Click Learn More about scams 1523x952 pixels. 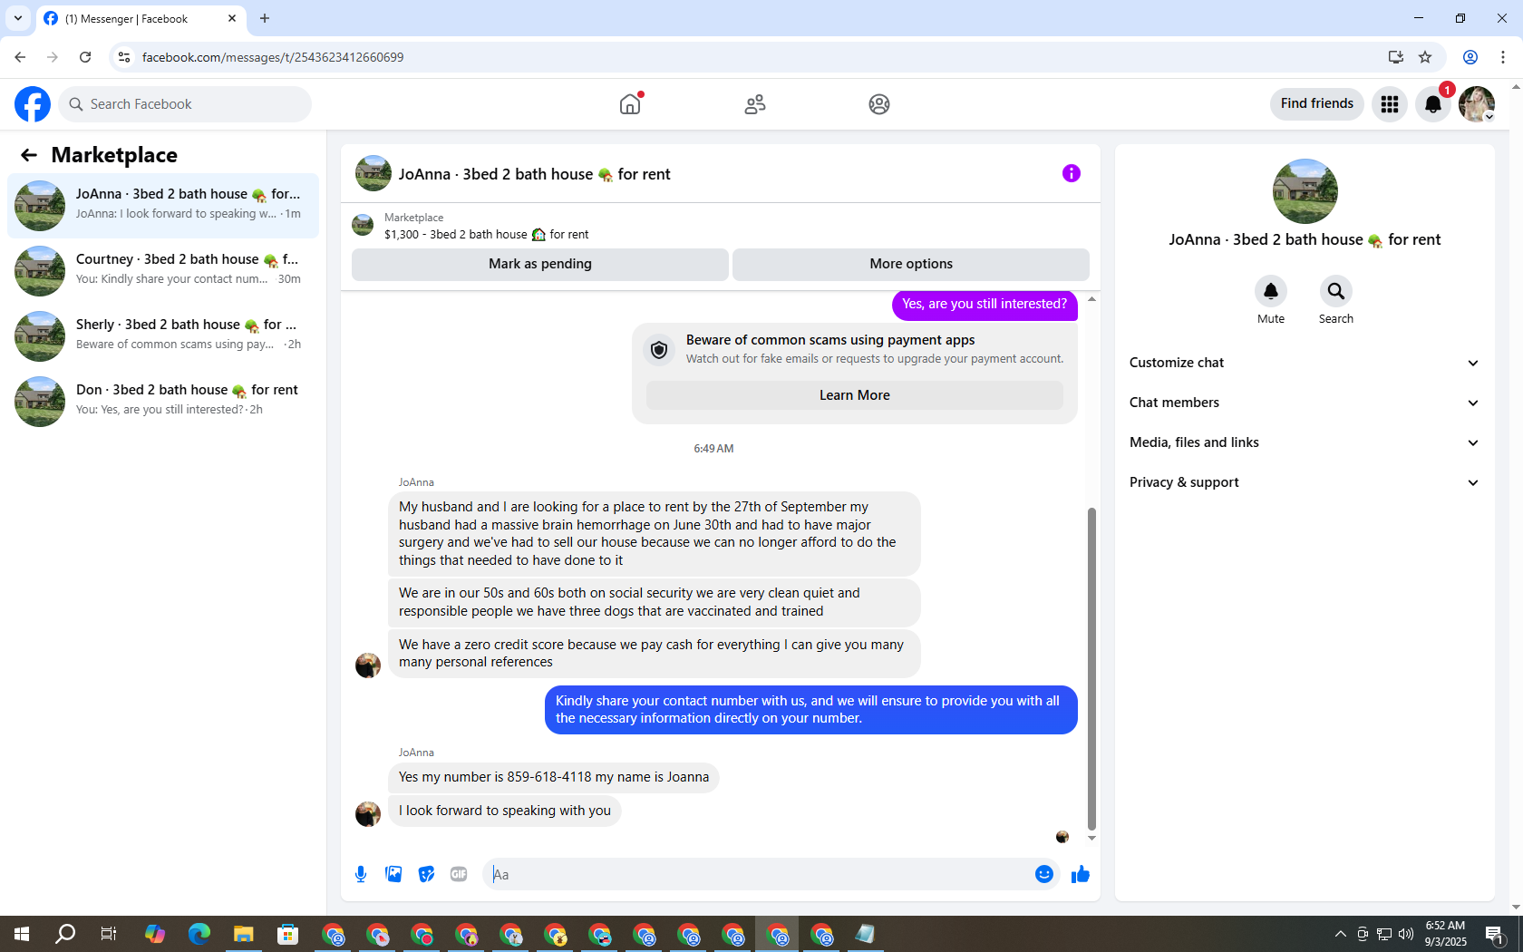click(855, 395)
